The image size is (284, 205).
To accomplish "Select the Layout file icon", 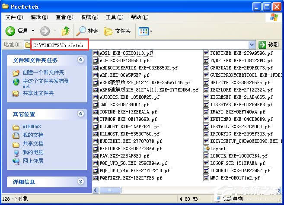I will [x=207, y=148].
